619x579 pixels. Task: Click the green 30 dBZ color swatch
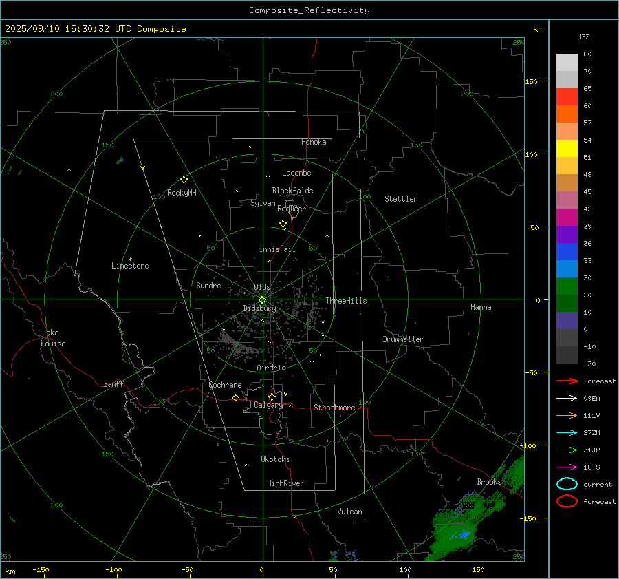[x=567, y=286]
